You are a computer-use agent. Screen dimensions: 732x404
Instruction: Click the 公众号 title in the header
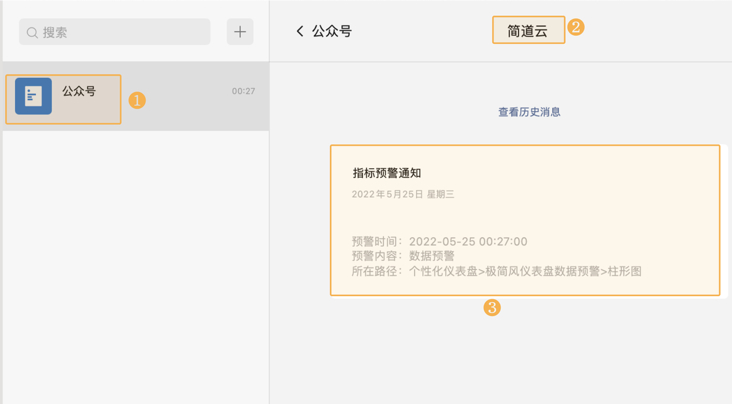click(332, 30)
